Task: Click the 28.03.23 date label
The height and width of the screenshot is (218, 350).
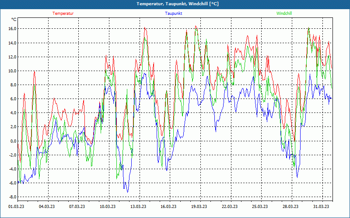Action: [x=290, y=207]
